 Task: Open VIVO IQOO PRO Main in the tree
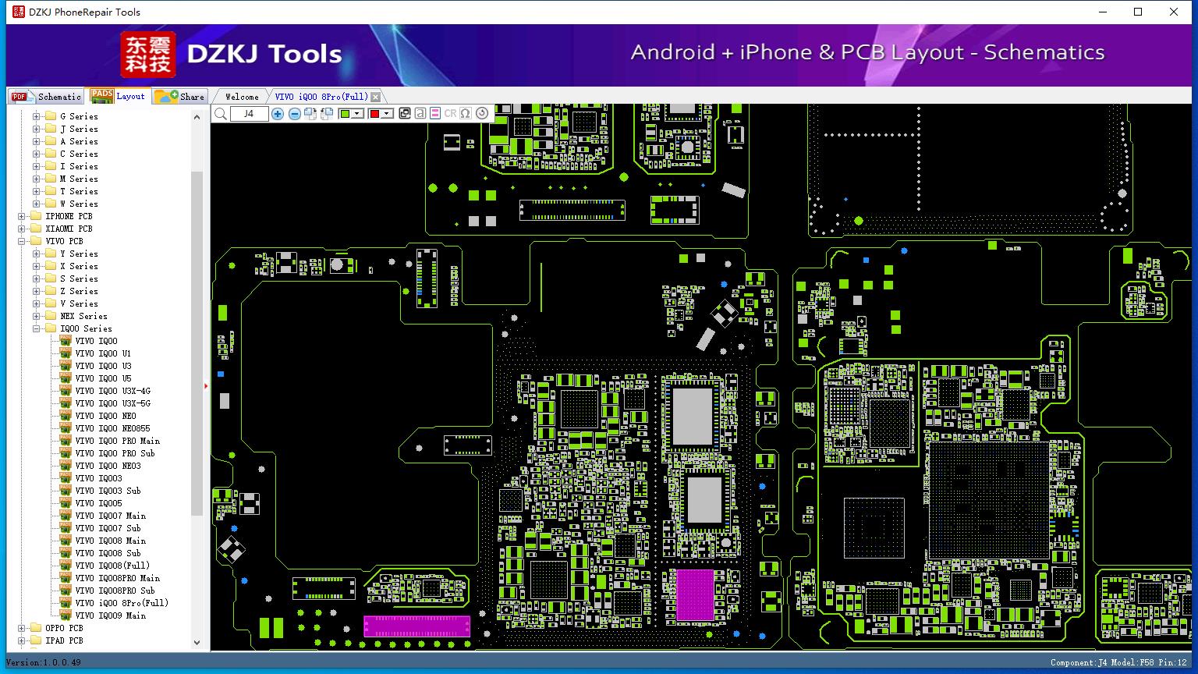point(117,441)
